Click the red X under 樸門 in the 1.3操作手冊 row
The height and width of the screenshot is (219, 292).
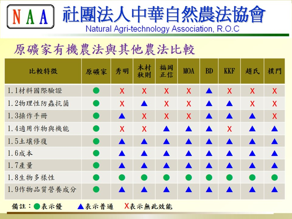point(274,116)
